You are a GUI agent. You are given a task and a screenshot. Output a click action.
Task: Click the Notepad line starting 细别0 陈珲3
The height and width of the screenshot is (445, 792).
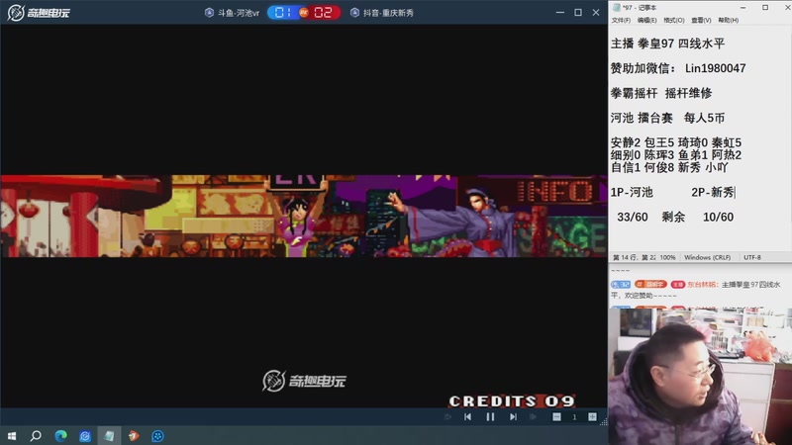click(x=676, y=154)
